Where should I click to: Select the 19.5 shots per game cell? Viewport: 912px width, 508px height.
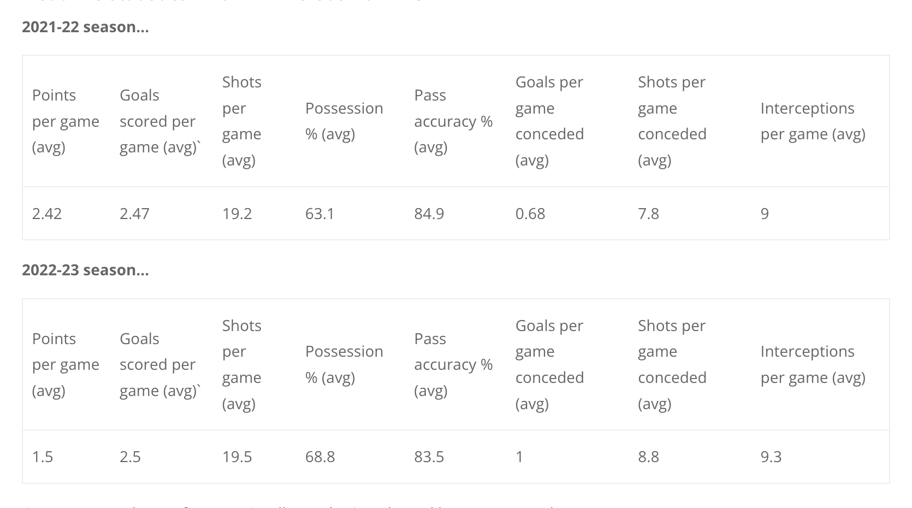click(x=237, y=457)
